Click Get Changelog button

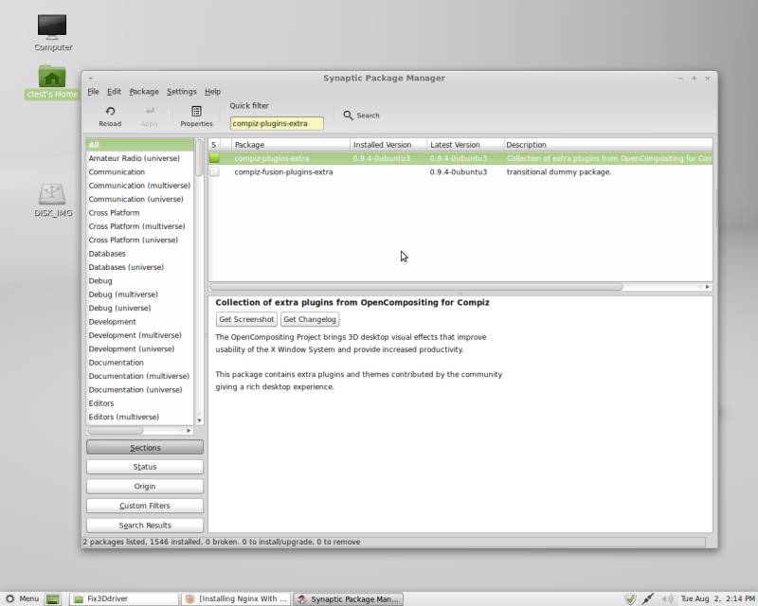click(310, 319)
